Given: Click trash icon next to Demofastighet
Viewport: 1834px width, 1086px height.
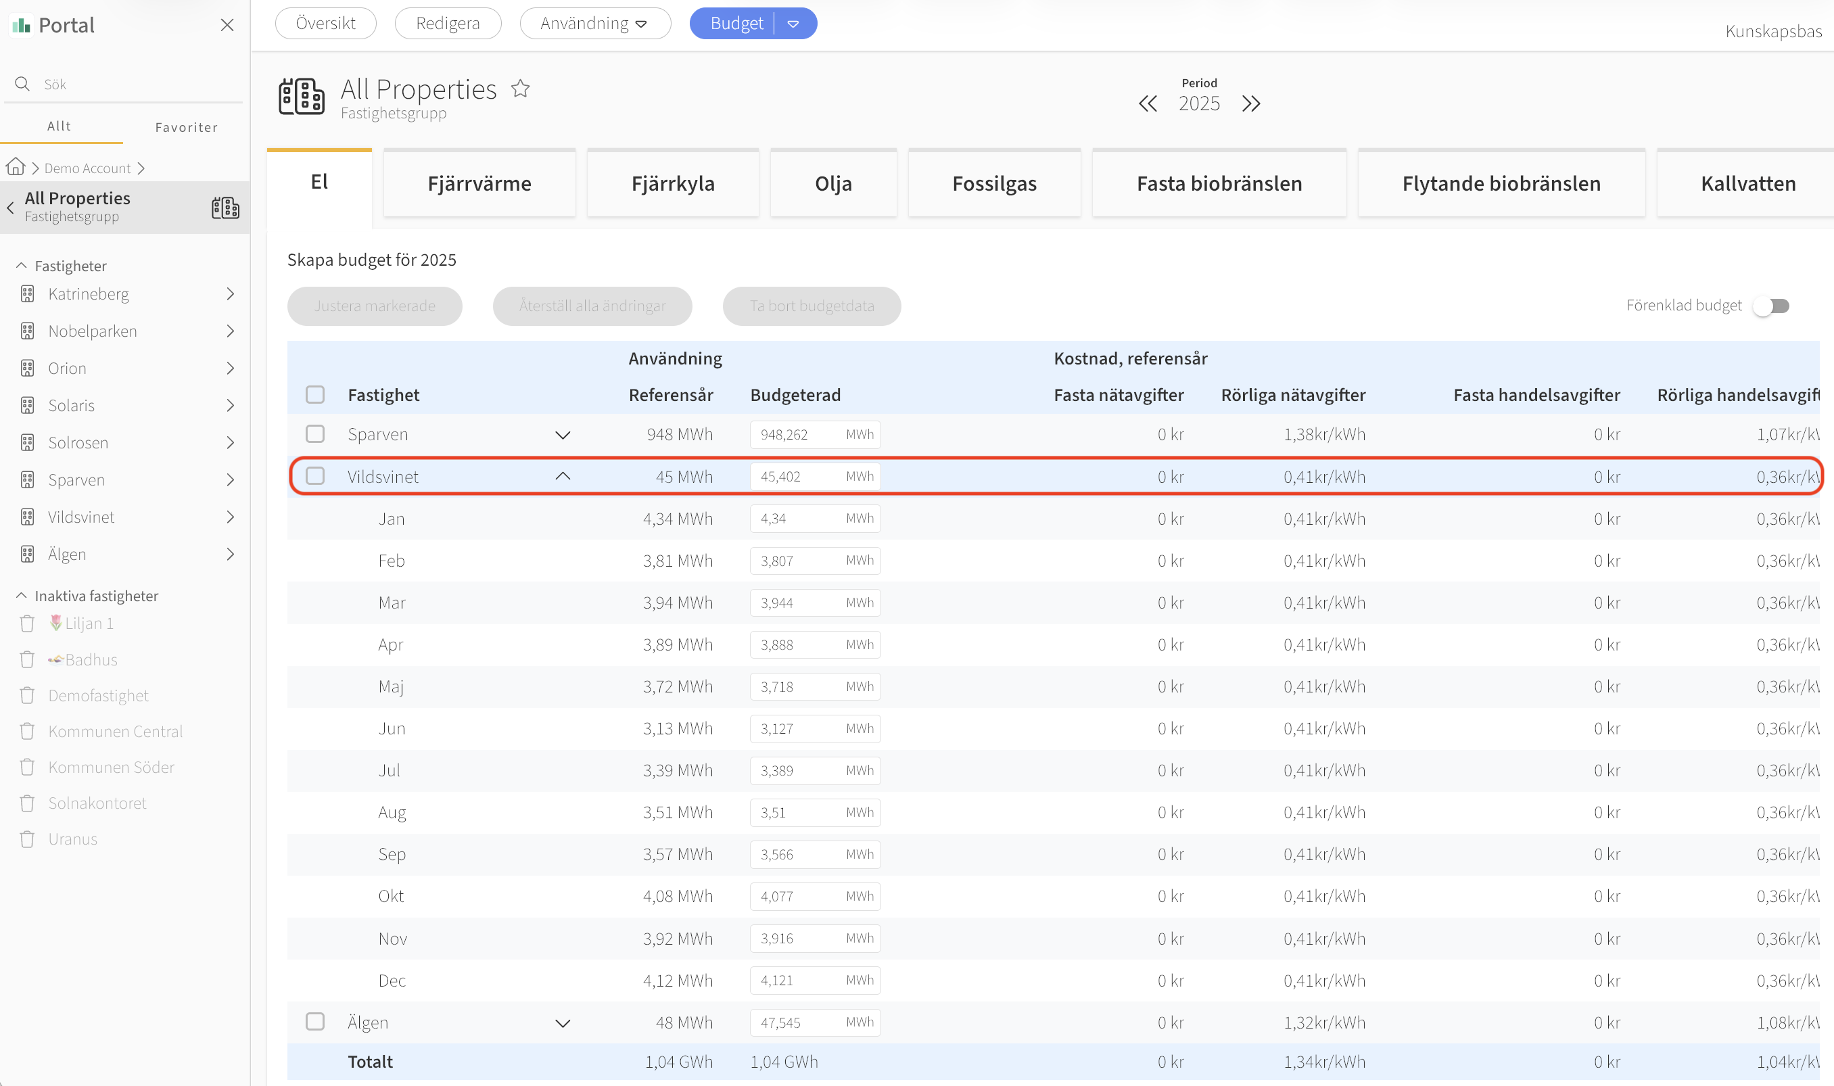Looking at the screenshot, I should click(27, 695).
